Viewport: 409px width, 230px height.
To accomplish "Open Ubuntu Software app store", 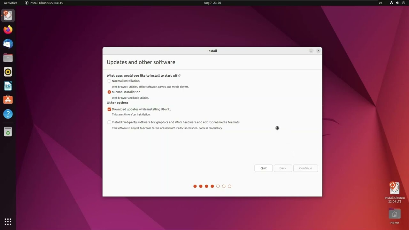I will (8, 100).
